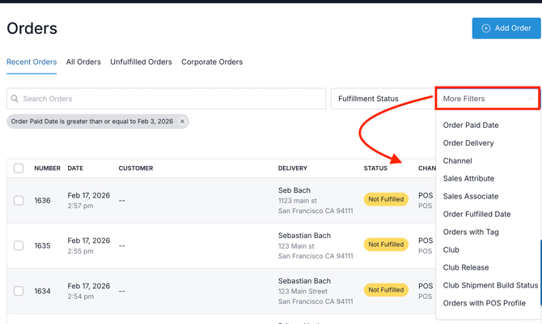Select the Sales Associate filter option
The width and height of the screenshot is (542, 324).
coord(471,196)
